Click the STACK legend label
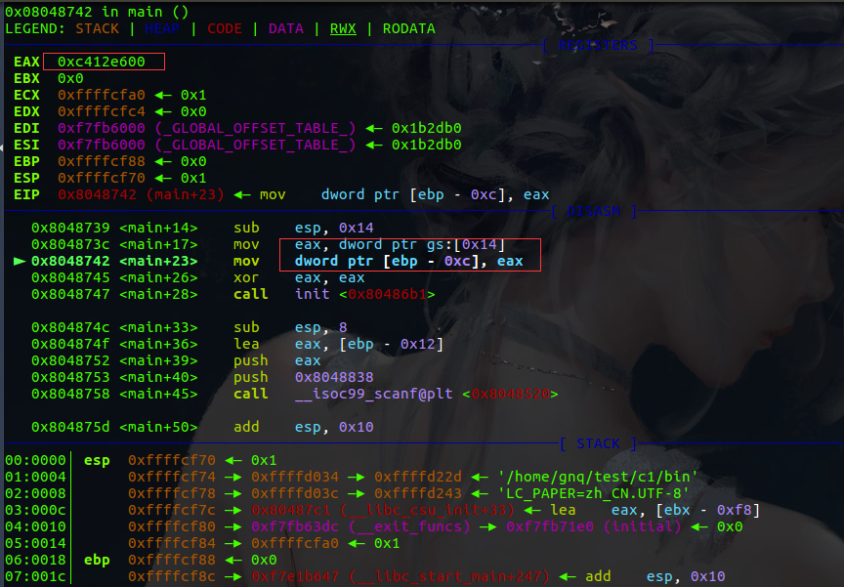The height and width of the screenshot is (587, 844). point(97,28)
